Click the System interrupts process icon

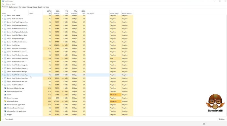click(x=5, y=98)
